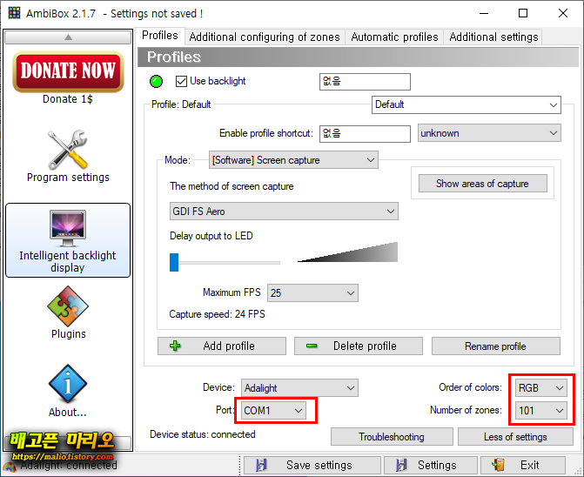Image resolution: width=584 pixels, height=477 pixels.
Task: Expand the Number of zones dropdown
Action: point(541,410)
